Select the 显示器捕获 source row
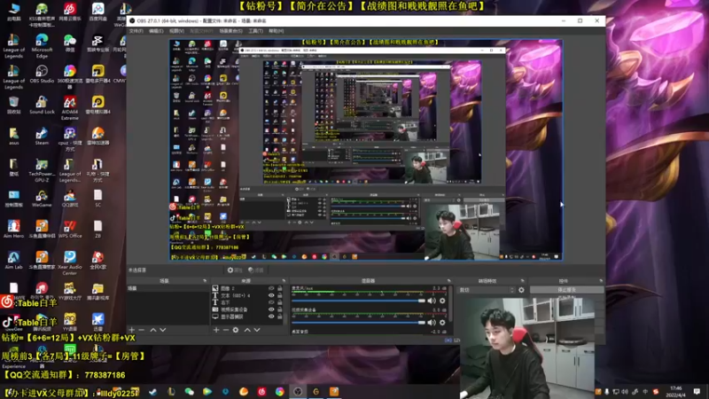The height and width of the screenshot is (399, 709). (248, 317)
